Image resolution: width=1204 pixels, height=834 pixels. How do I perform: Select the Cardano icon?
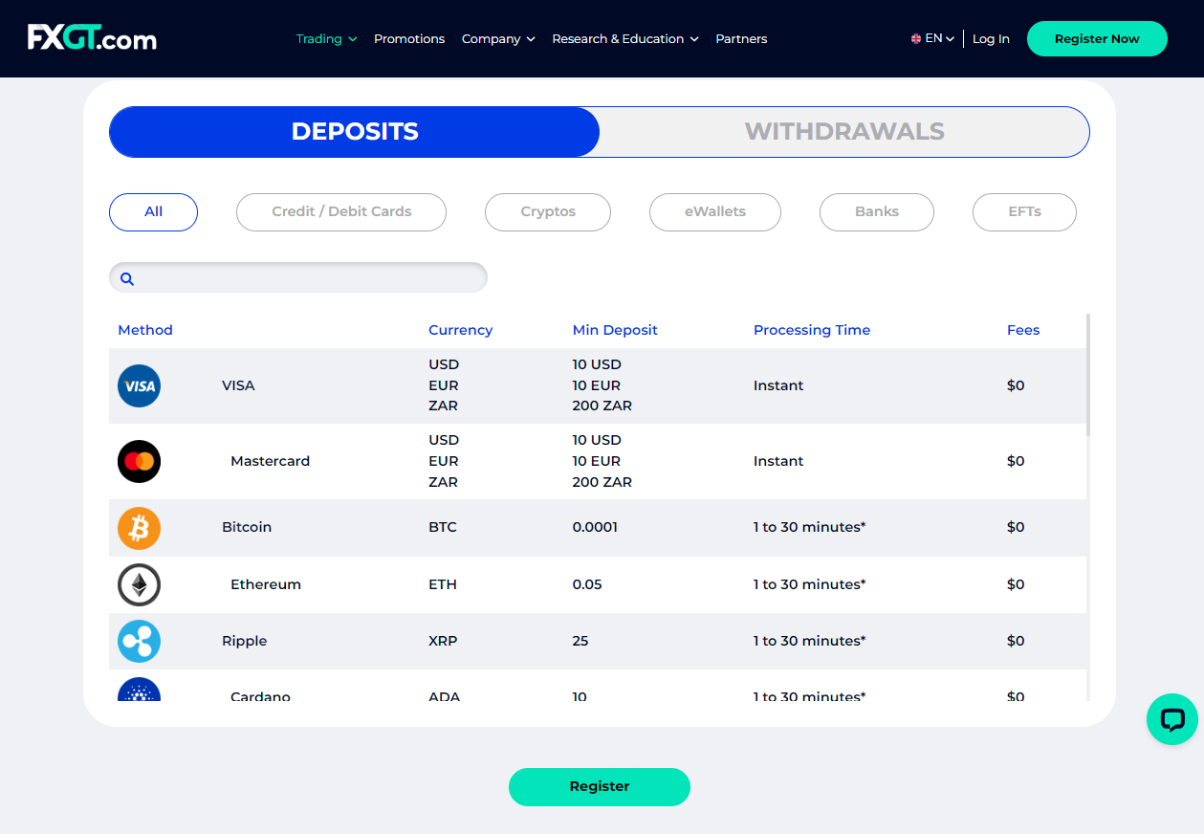tap(139, 693)
